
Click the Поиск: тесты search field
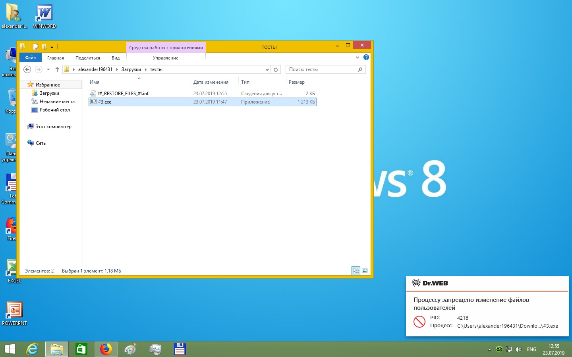[x=322, y=69]
